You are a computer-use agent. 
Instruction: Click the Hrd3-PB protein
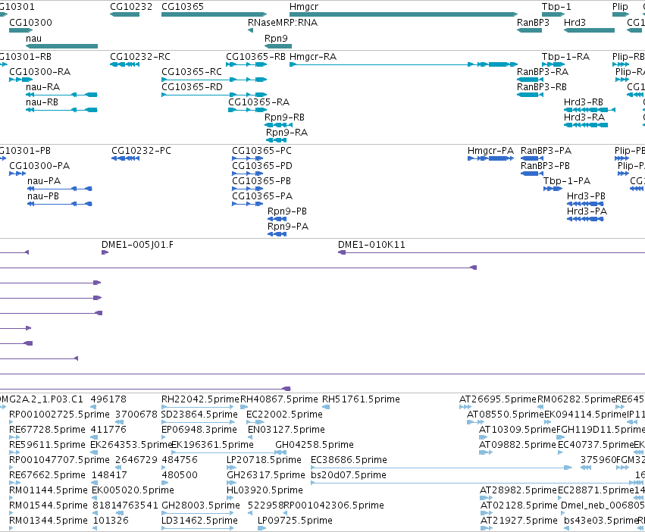click(585, 204)
